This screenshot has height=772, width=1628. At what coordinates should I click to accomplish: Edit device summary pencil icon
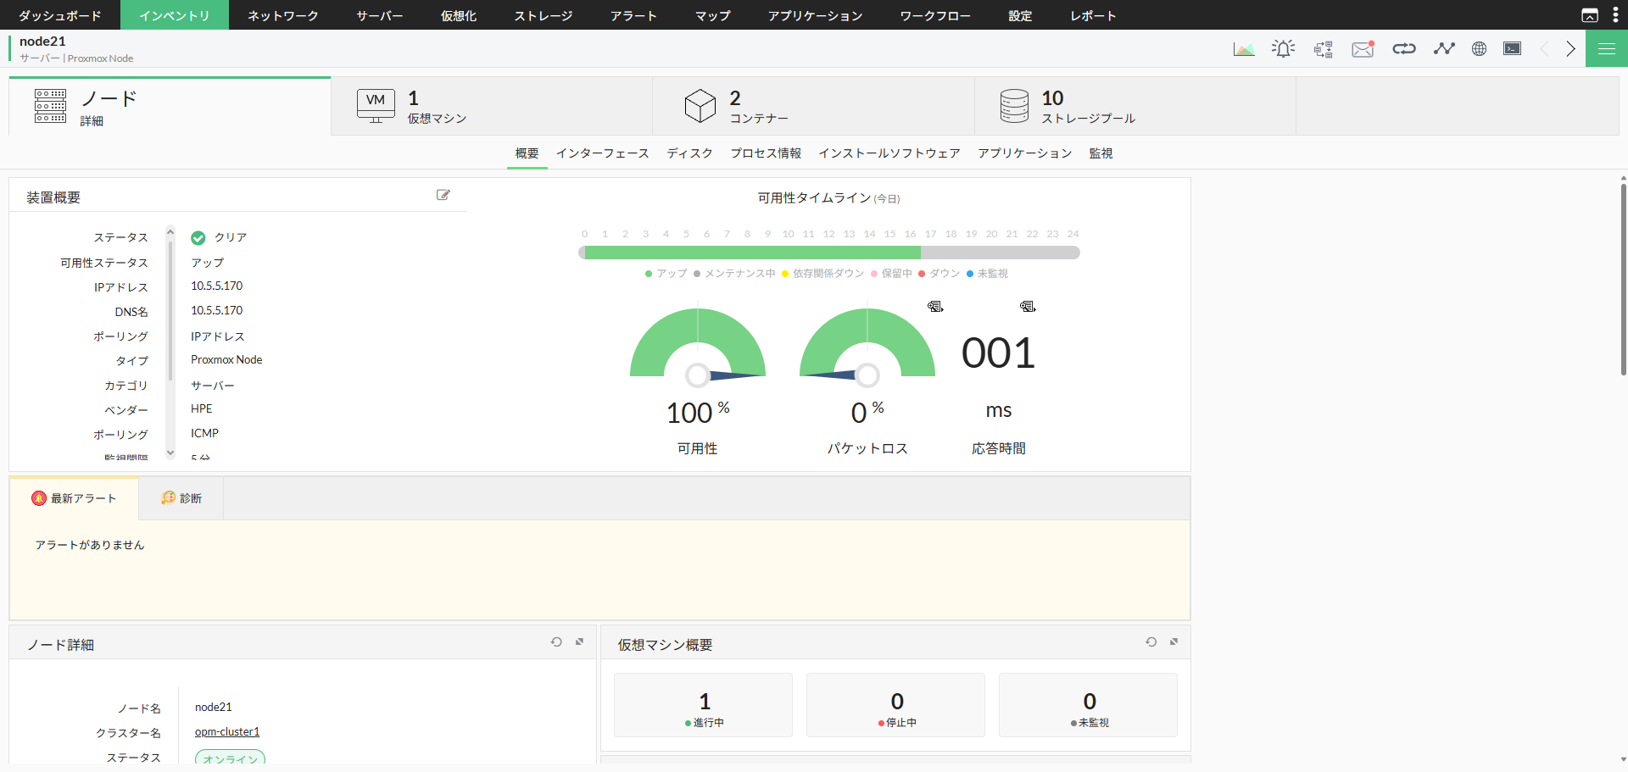pos(443,195)
